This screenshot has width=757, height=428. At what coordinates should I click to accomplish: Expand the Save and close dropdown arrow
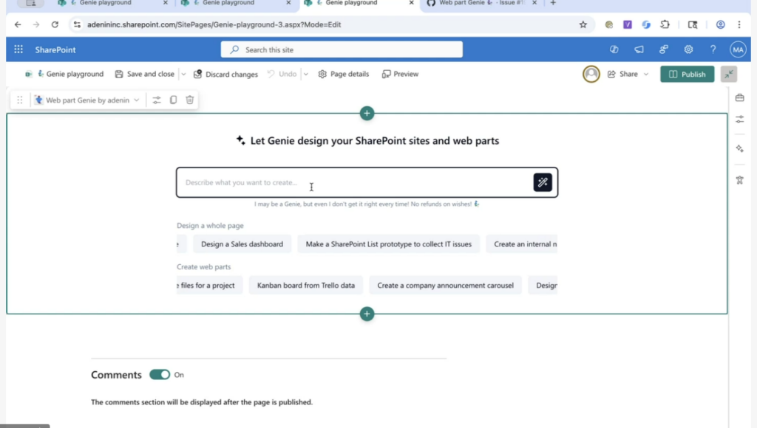point(183,75)
